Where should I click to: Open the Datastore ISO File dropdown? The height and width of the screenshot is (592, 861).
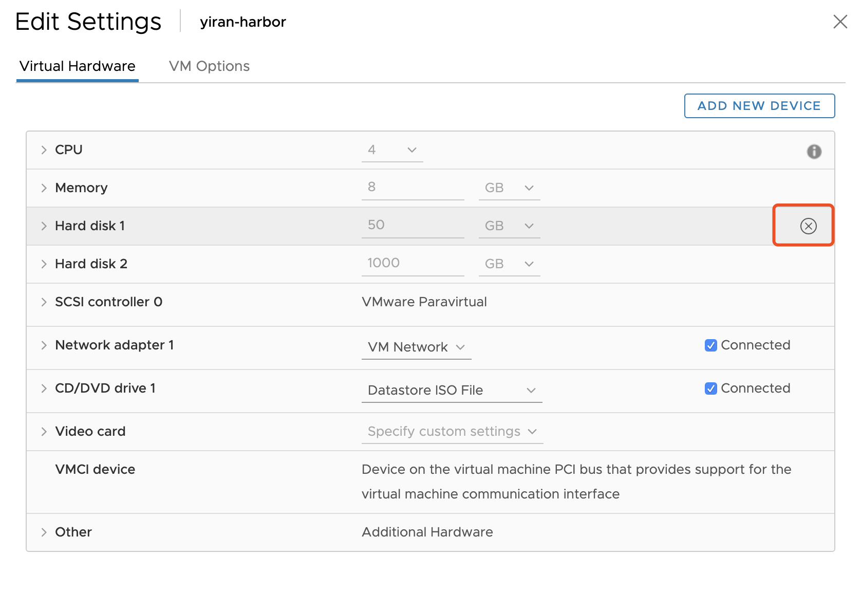[452, 391]
